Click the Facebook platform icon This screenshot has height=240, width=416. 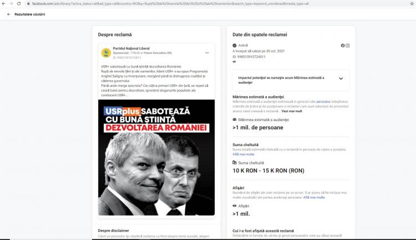point(343,45)
